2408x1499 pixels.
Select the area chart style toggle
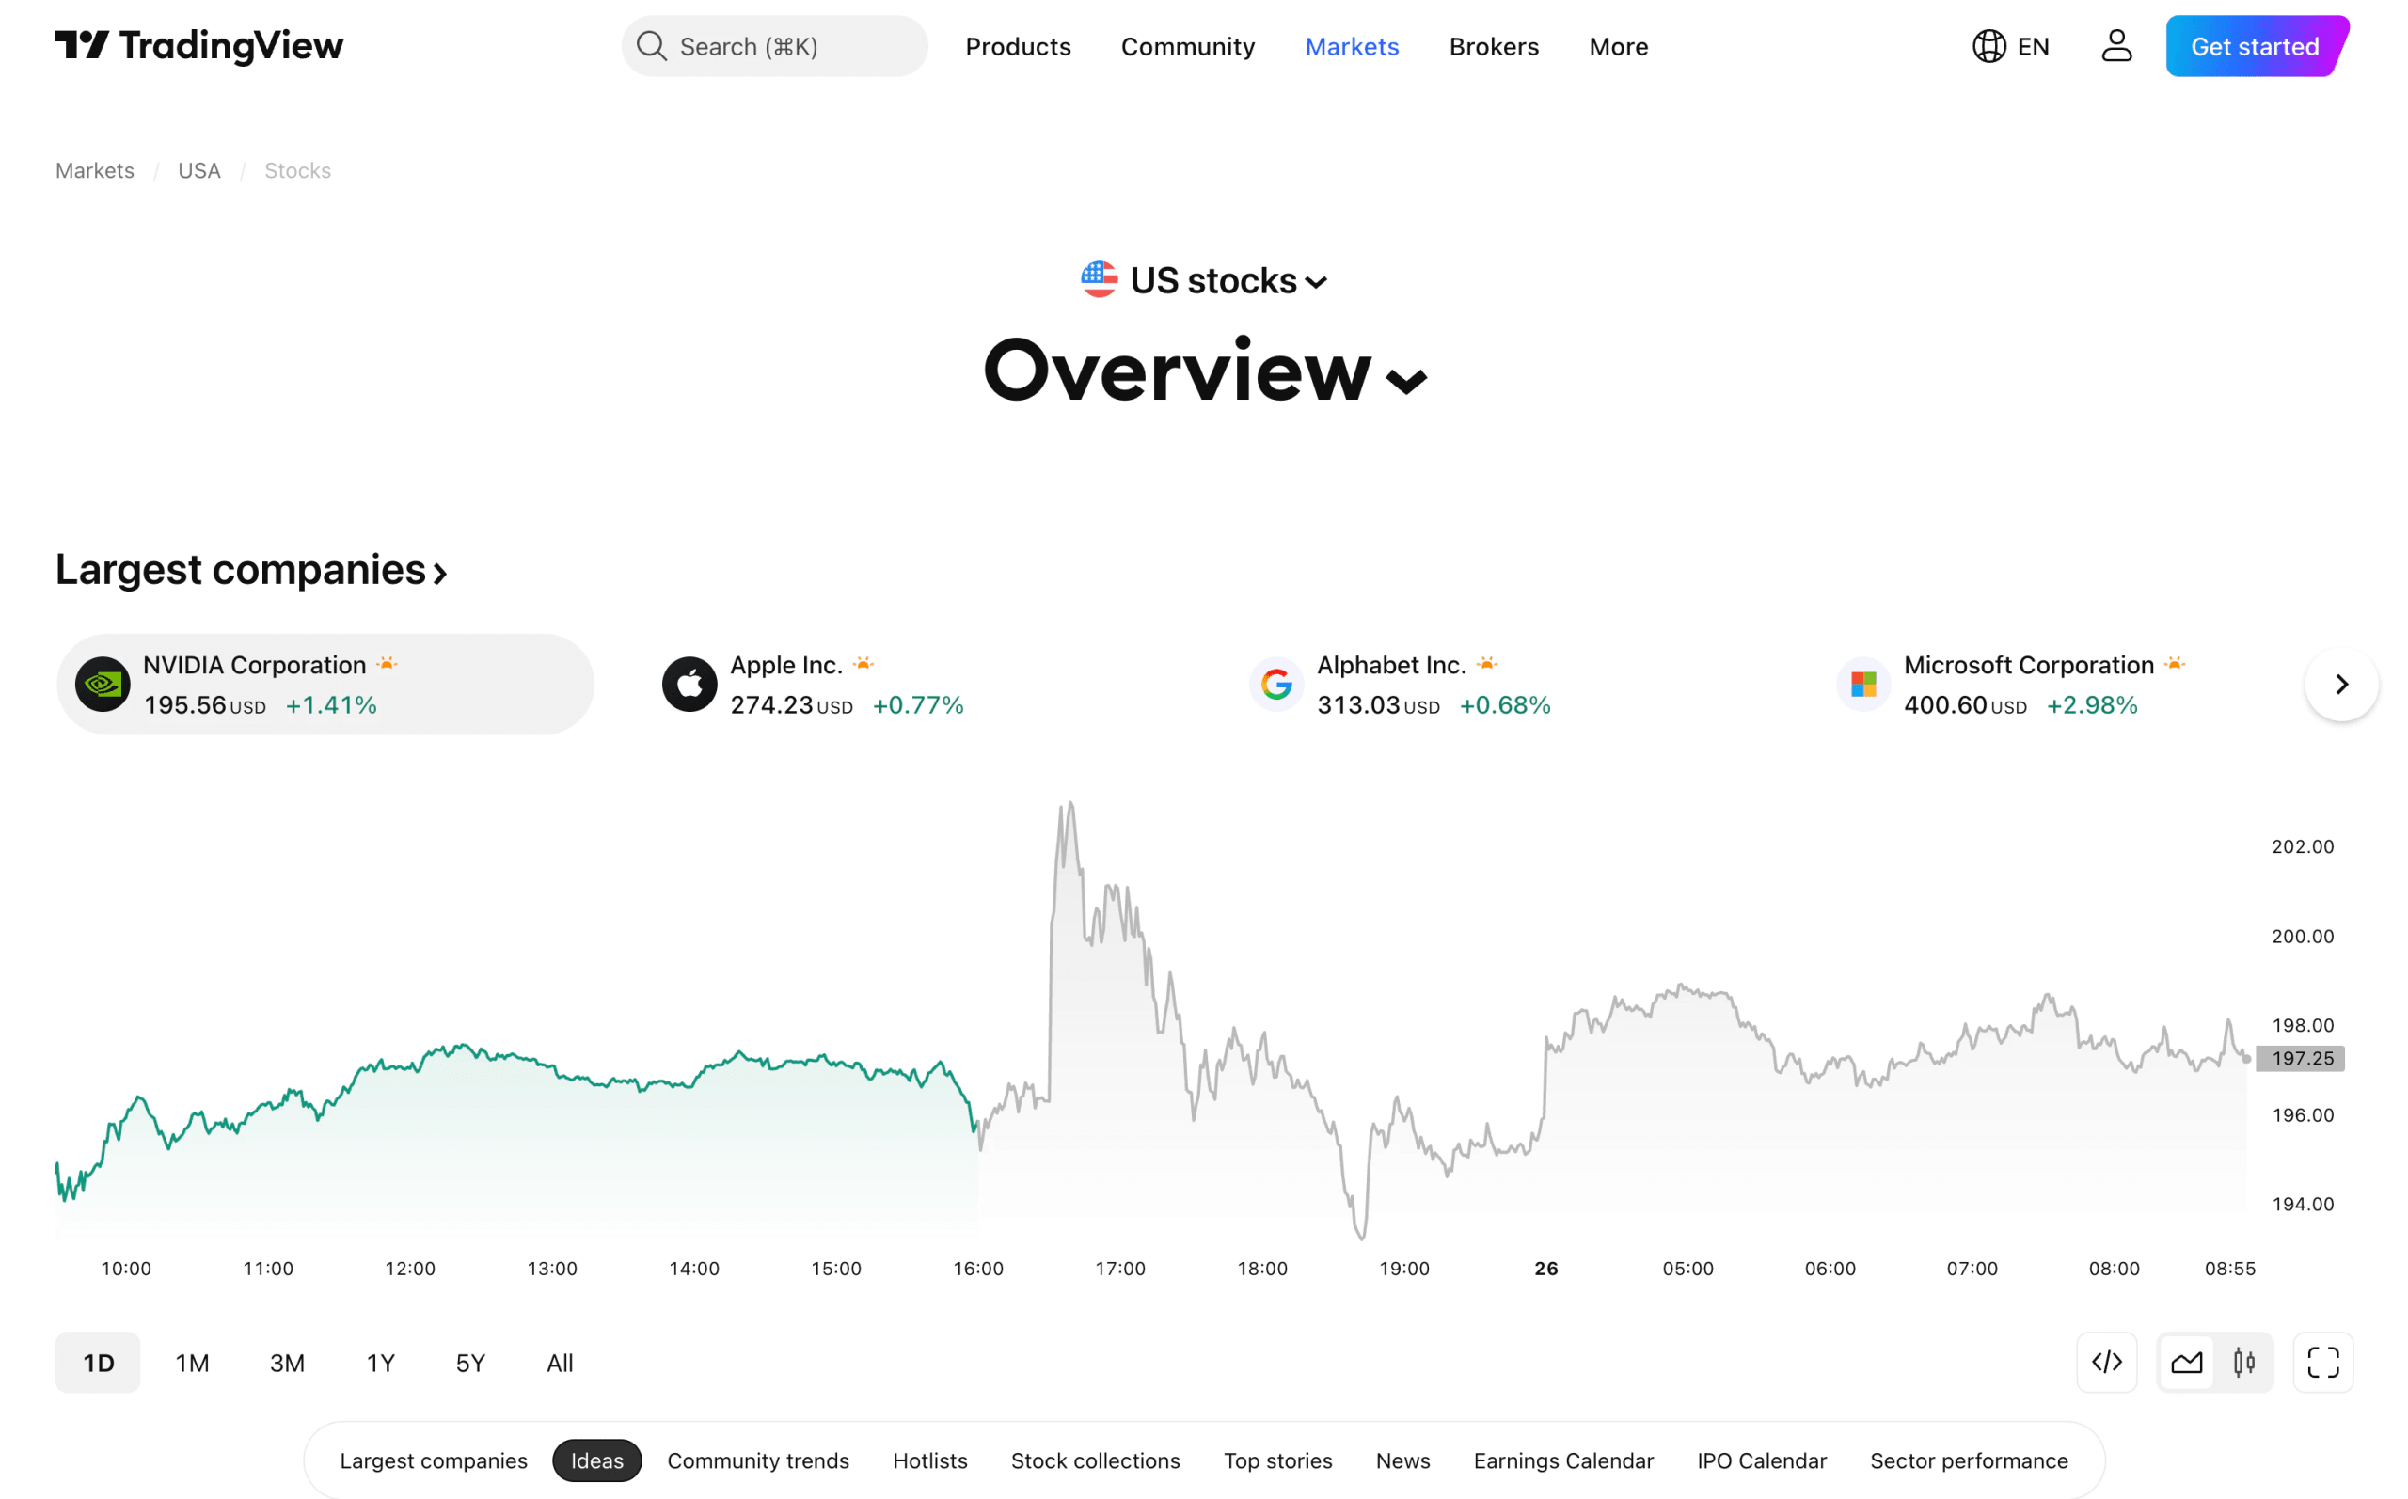point(2187,1363)
